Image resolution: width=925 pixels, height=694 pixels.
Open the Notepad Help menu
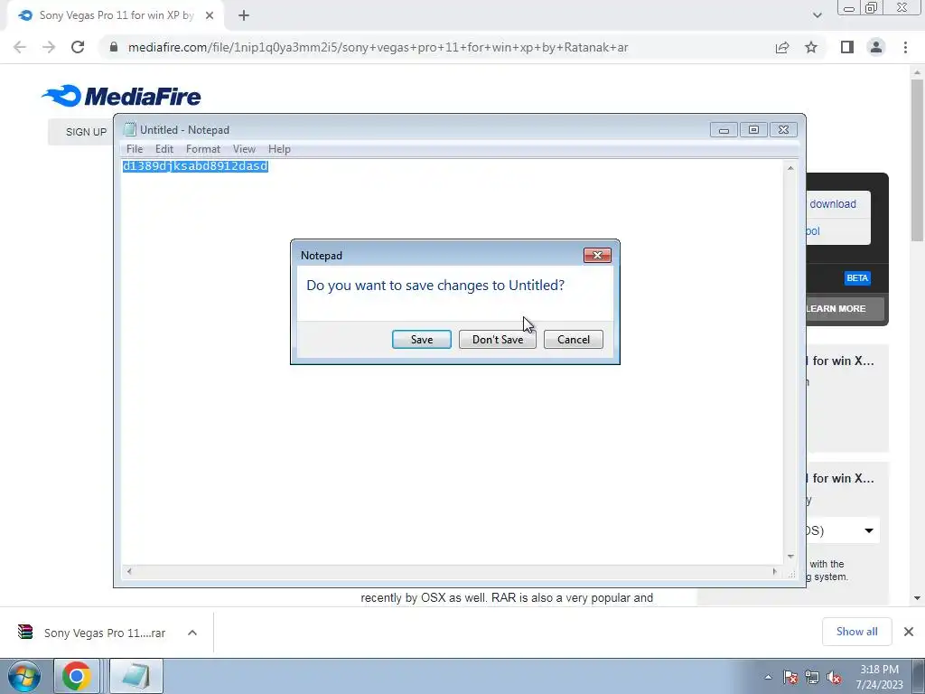(279, 149)
